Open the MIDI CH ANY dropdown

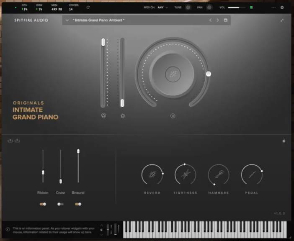162,8
